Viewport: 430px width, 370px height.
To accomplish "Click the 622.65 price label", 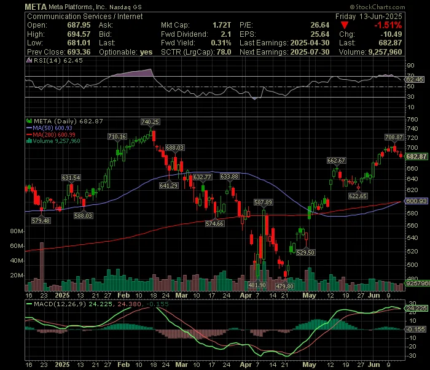I will click(x=358, y=196).
